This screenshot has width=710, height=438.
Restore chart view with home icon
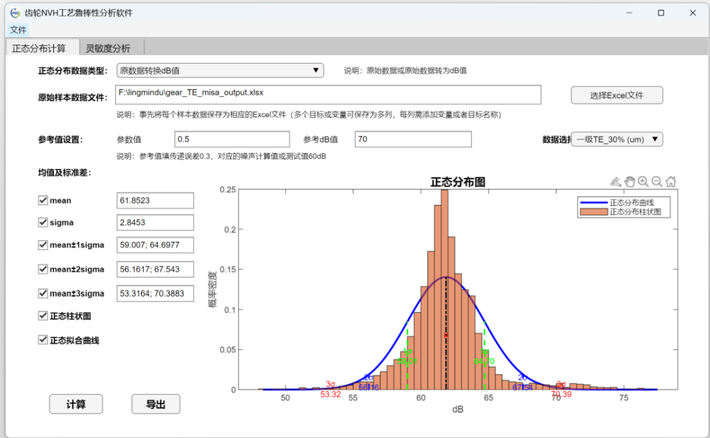pos(671,182)
